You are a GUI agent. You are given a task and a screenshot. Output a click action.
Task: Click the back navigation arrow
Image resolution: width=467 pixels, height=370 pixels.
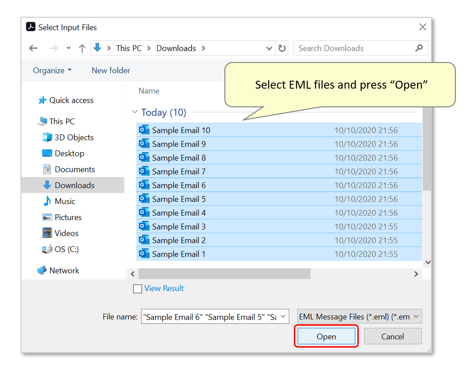[x=34, y=48]
